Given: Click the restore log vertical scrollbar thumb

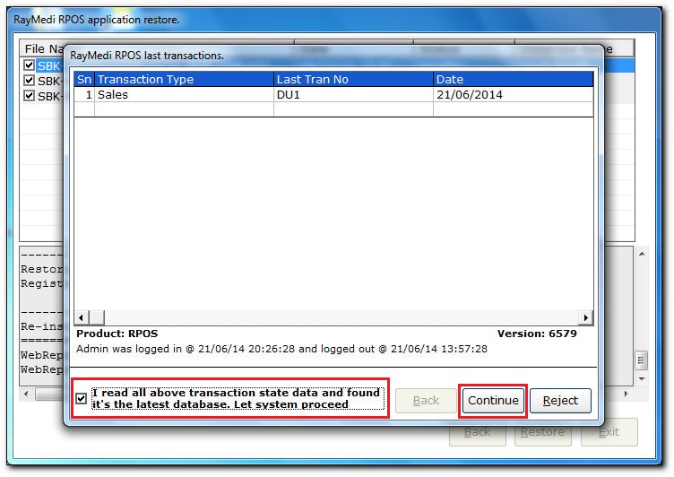Looking at the screenshot, I should pyautogui.click(x=642, y=360).
